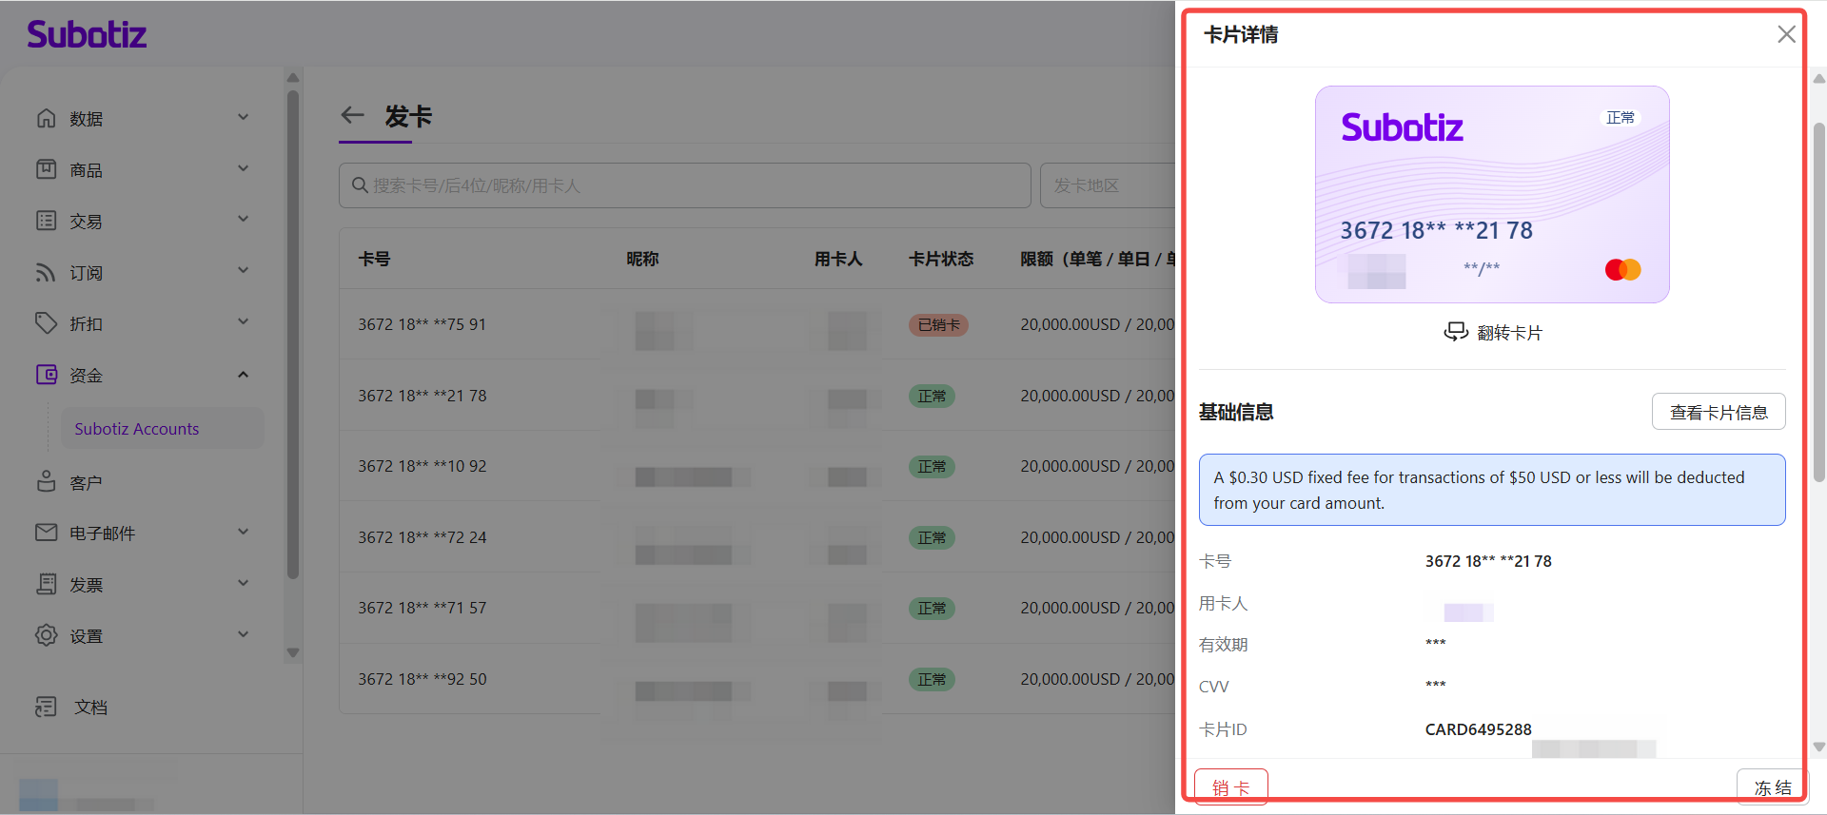
Task: Expand the 发票 menu chevron
Action: (x=244, y=583)
